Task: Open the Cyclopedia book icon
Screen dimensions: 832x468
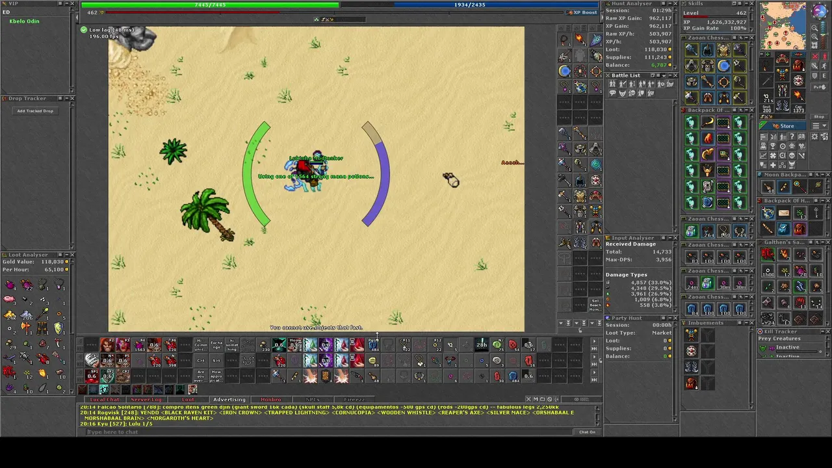Action: coord(801,136)
